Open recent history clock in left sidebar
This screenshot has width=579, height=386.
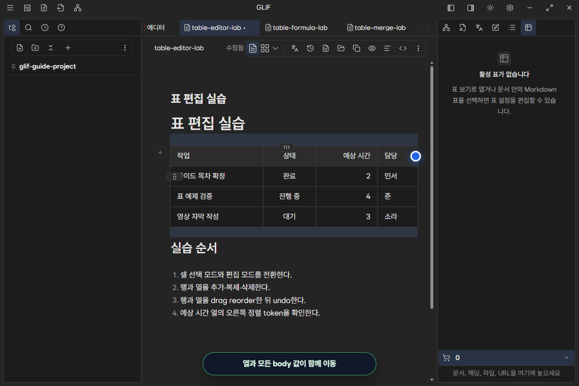click(x=45, y=28)
